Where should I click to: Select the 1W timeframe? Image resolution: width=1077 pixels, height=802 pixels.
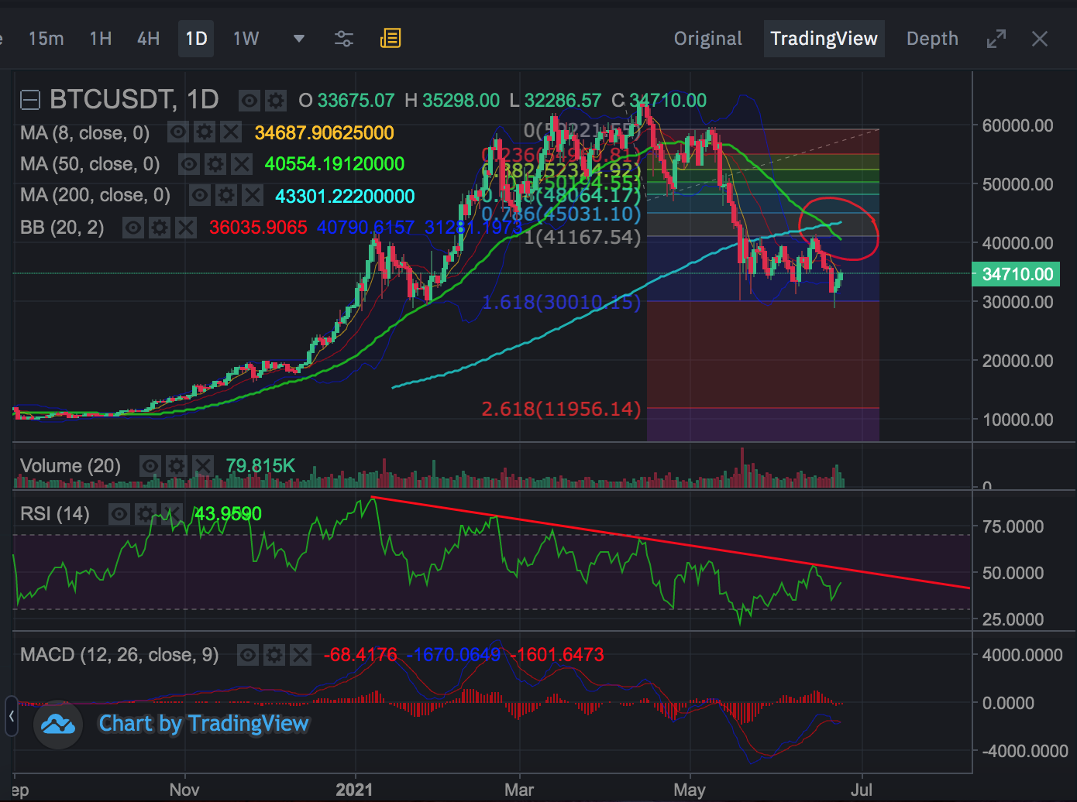(246, 39)
